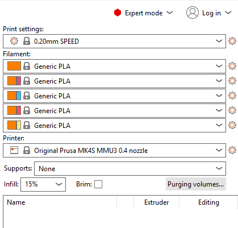Edit first Generic PLA filament settings gear
The height and width of the screenshot is (228, 238).
tap(232, 66)
